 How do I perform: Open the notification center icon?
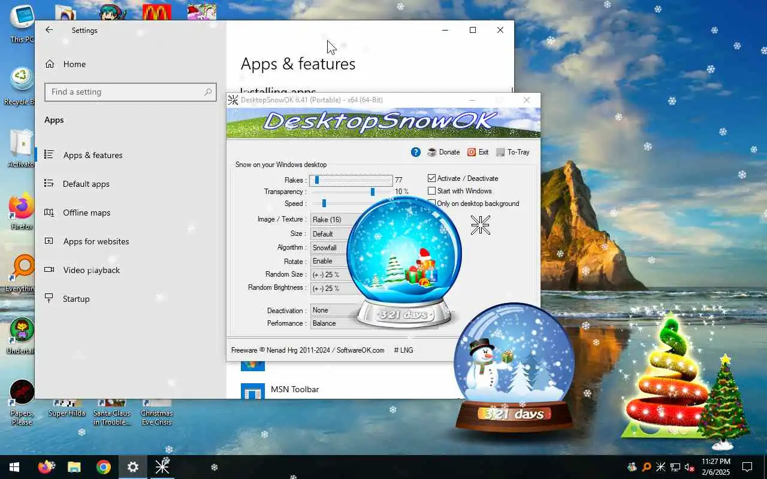[x=747, y=467]
